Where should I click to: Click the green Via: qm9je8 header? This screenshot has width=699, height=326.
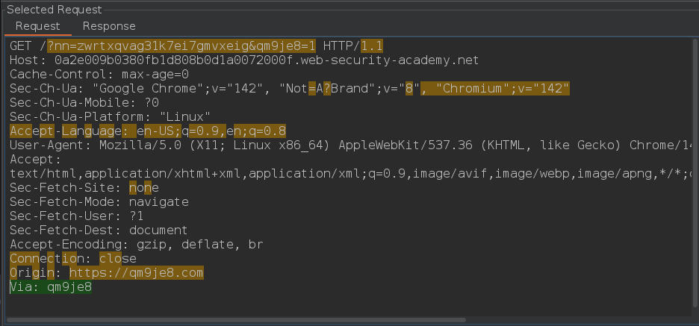(x=51, y=287)
